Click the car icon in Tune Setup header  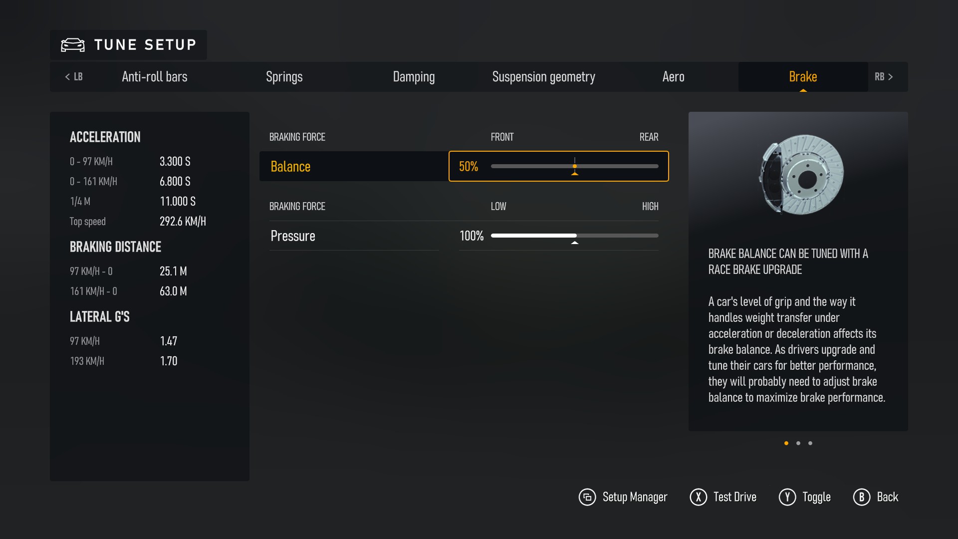(x=73, y=45)
